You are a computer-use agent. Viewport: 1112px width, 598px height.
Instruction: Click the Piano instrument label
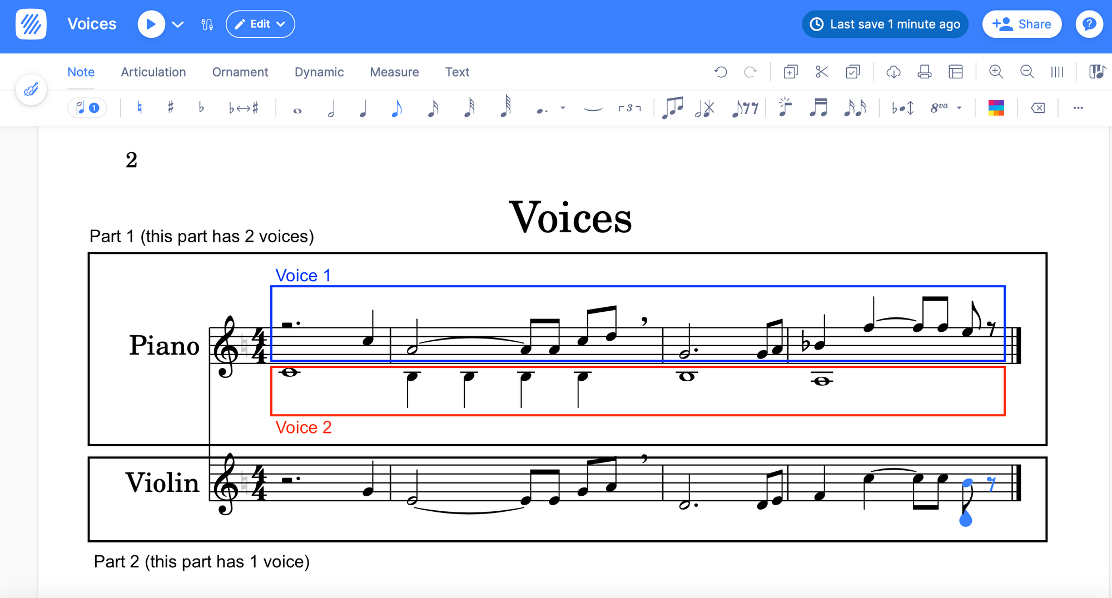coord(164,345)
